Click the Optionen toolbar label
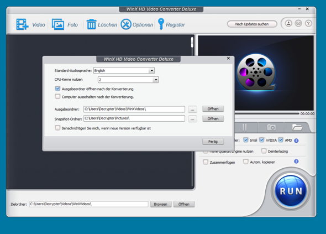Screen dimensions: 326x234 pyautogui.click(x=143, y=25)
